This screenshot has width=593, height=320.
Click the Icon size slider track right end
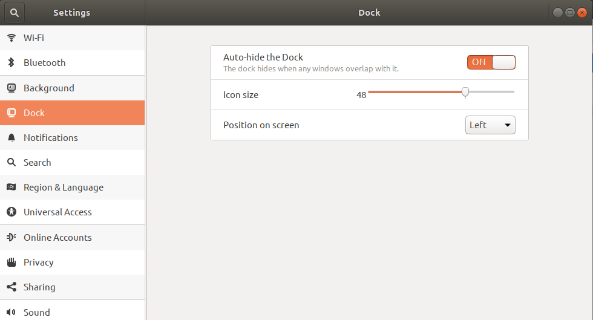pyautogui.click(x=512, y=92)
